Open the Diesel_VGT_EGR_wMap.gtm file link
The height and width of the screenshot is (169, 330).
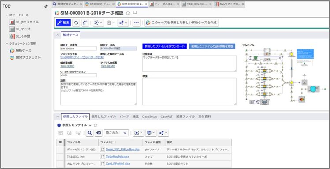click(x=122, y=150)
